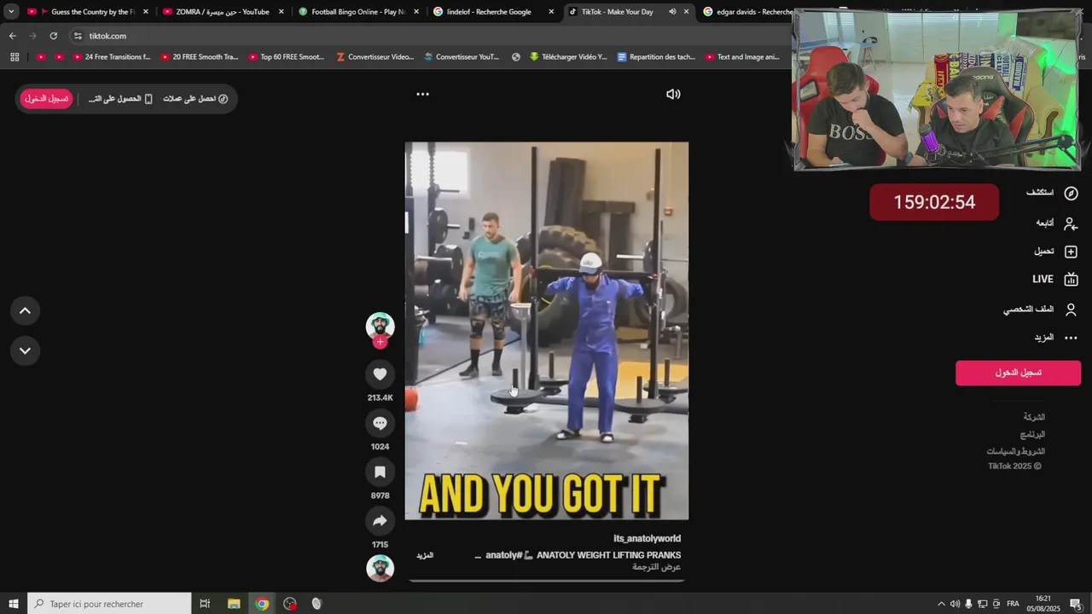Viewport: 1092px width, 614px height.
Task: Click the pink sidebar login button
Action: coord(1018,373)
